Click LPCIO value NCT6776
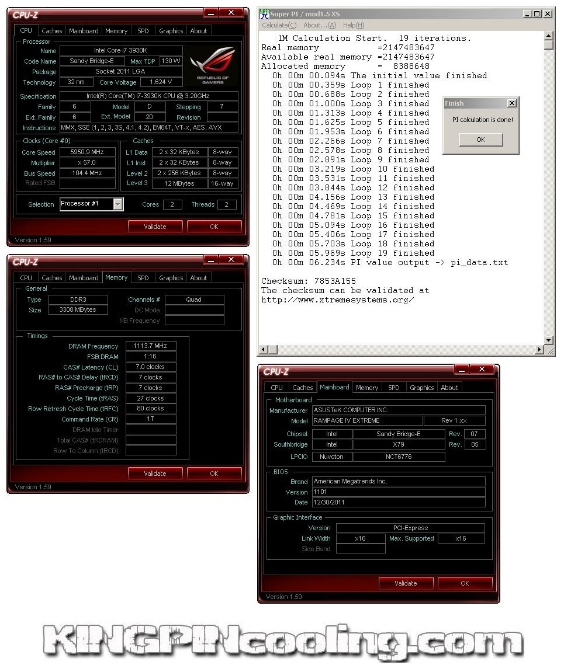The image size is (564, 672). pyautogui.click(x=399, y=457)
